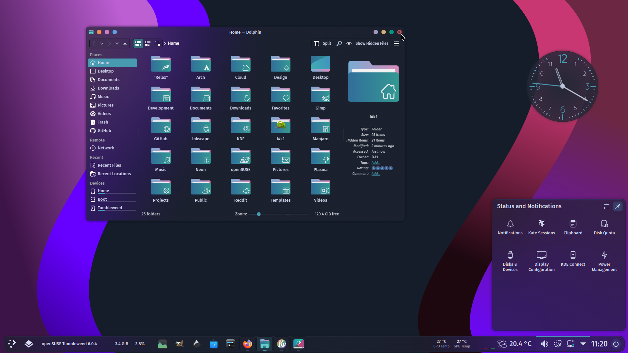The image size is (628, 353).
Task: Open the Favorites folder
Action: tap(280, 98)
